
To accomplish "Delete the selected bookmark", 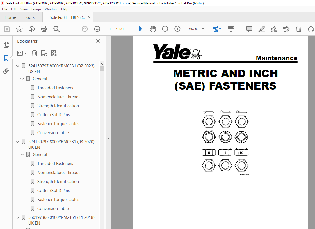I will (x=34, y=53).
